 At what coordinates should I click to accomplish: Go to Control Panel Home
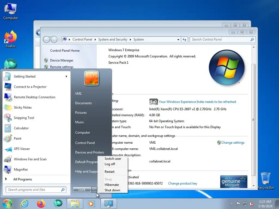65,51
